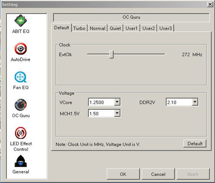Image resolution: width=215 pixels, height=183 pixels.
Task: Expand the VCore voltage dropdown arrow
Action: (x=117, y=102)
